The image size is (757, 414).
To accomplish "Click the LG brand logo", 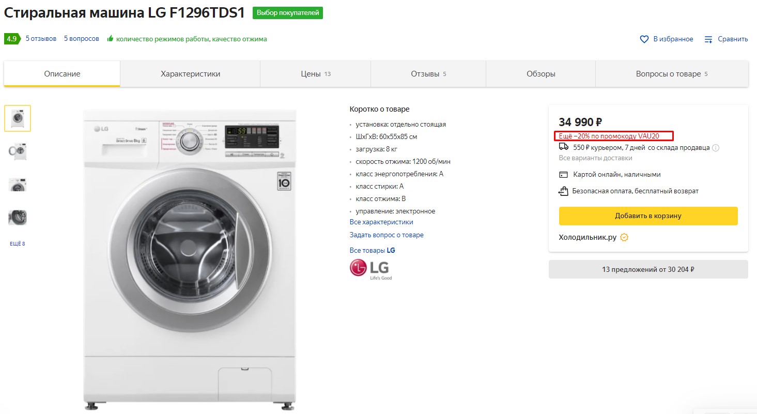I will [370, 269].
